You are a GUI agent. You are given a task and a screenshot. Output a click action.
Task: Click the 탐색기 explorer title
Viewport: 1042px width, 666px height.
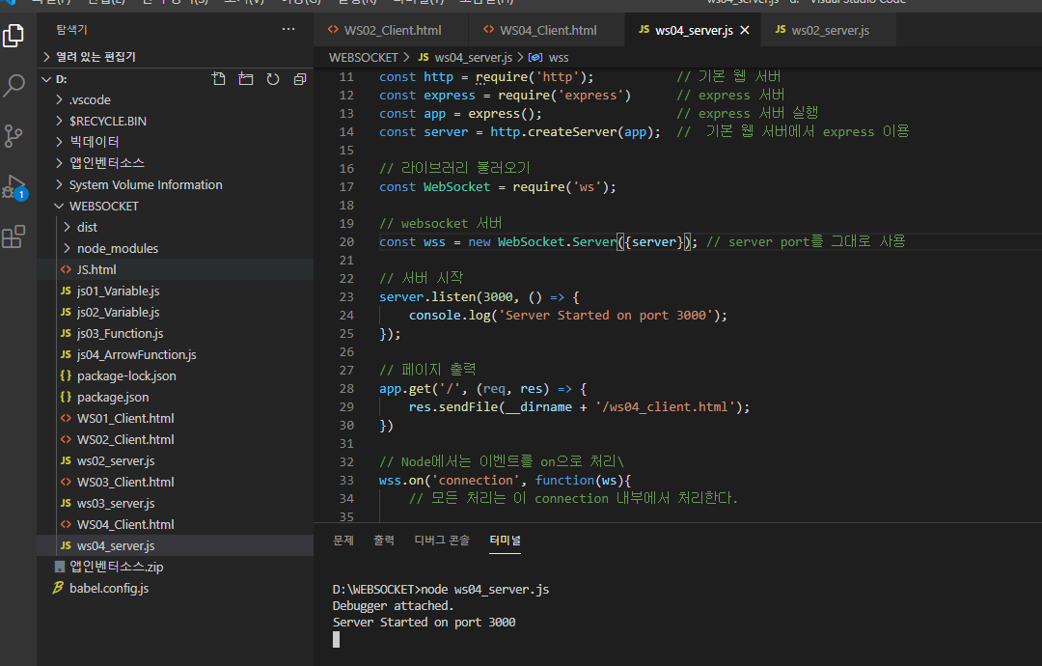pos(71,29)
